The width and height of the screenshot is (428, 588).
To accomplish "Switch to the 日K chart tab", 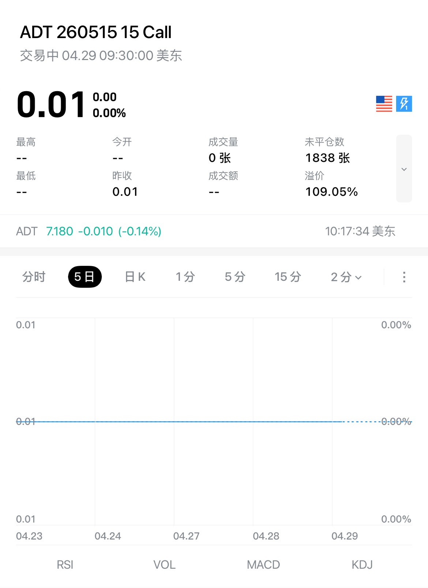I will pos(135,277).
